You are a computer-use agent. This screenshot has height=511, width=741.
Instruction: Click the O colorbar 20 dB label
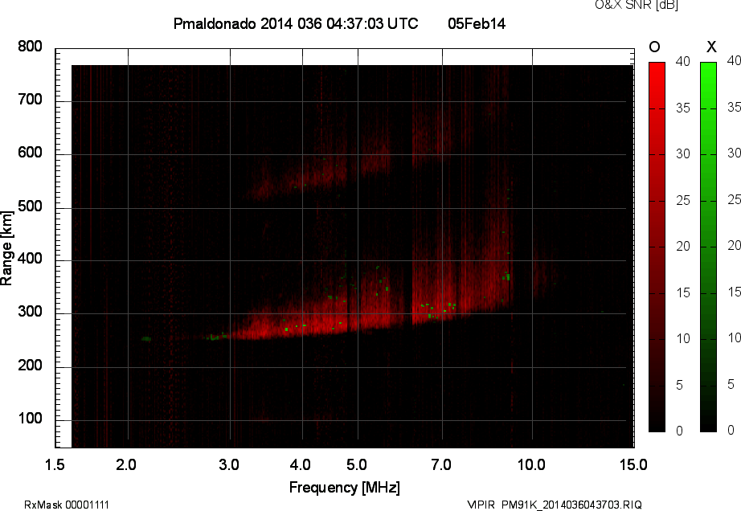[x=683, y=246]
